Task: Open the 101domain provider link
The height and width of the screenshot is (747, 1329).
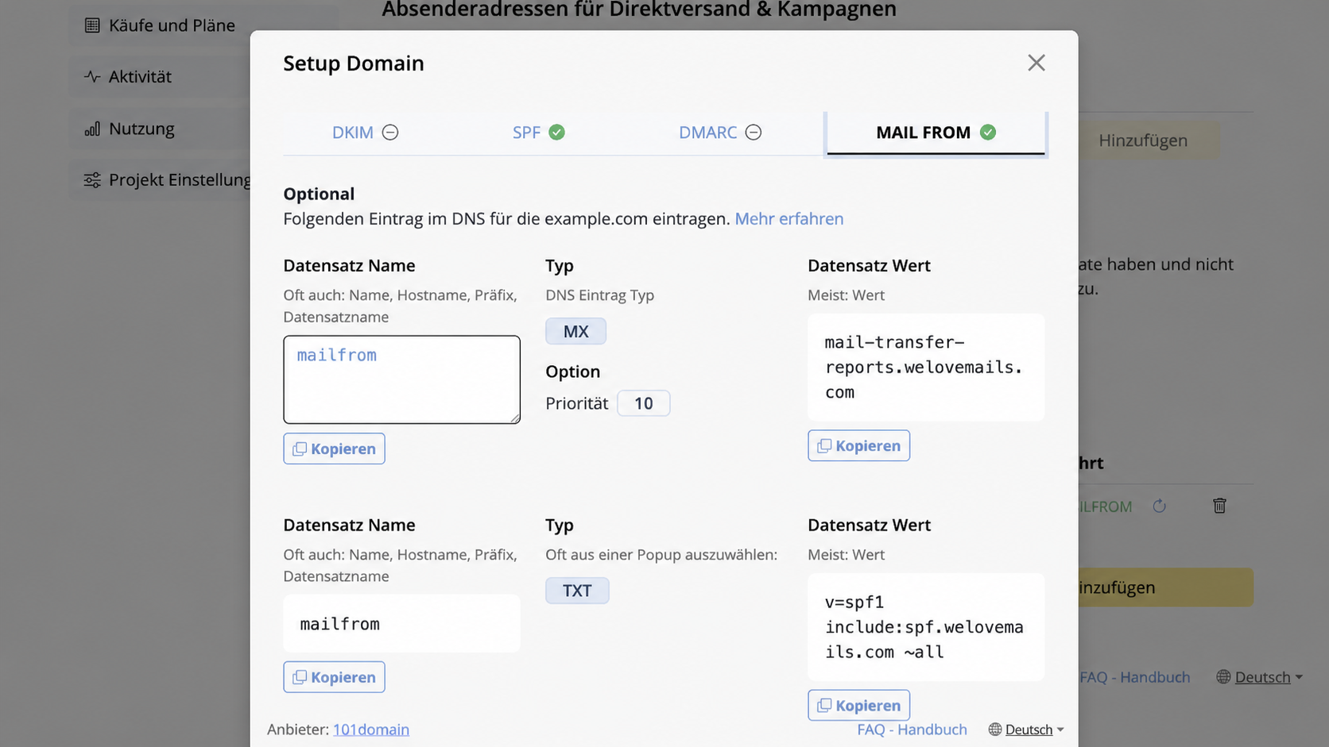Action: tap(371, 730)
